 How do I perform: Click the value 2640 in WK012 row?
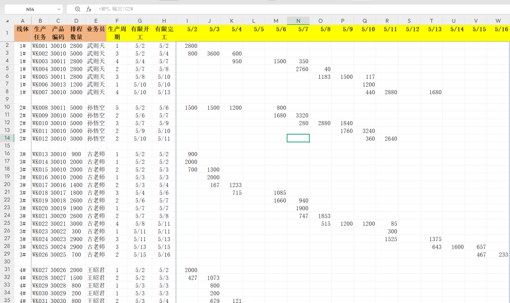(390, 139)
